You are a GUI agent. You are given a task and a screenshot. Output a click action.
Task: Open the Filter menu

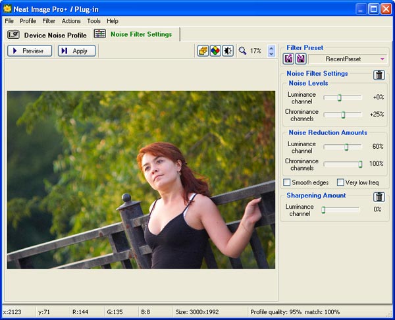point(49,21)
